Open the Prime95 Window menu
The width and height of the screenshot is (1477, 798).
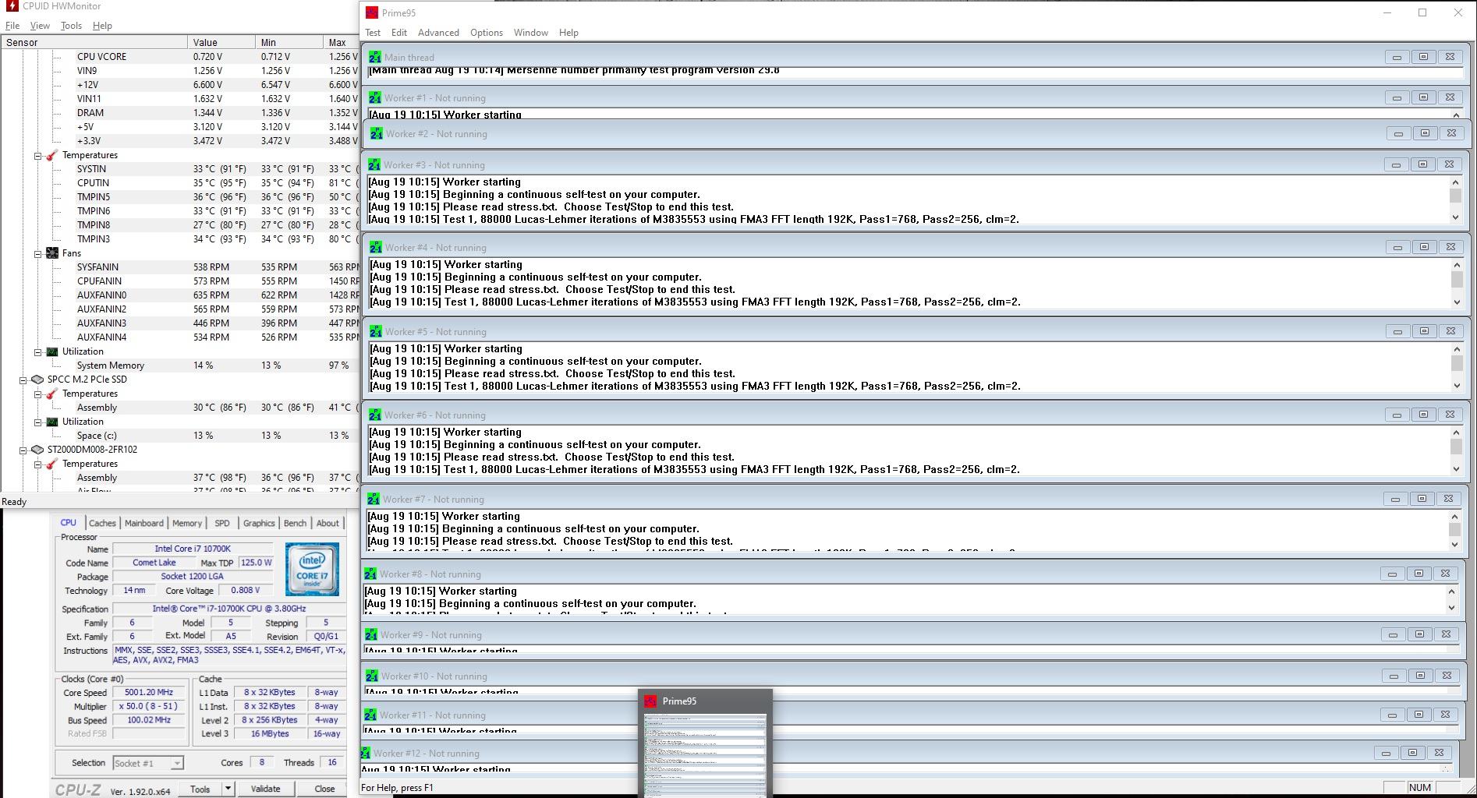point(530,33)
